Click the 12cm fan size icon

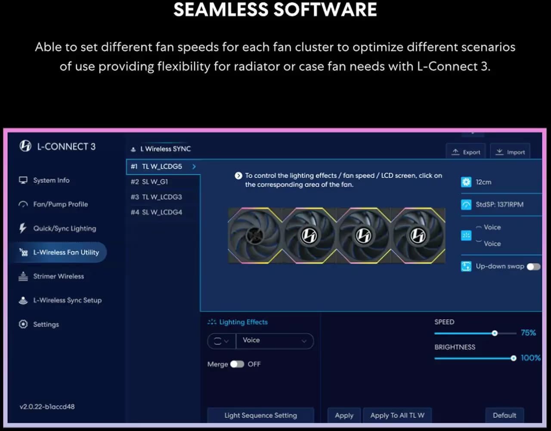click(466, 182)
